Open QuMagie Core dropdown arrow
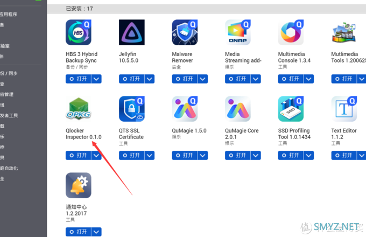This screenshot has height=237, width=366. (x=256, y=155)
